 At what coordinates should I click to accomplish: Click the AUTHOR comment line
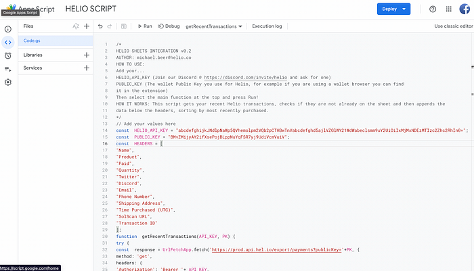click(154, 57)
